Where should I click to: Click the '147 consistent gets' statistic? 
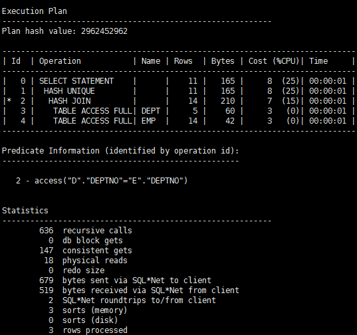click(x=86, y=251)
